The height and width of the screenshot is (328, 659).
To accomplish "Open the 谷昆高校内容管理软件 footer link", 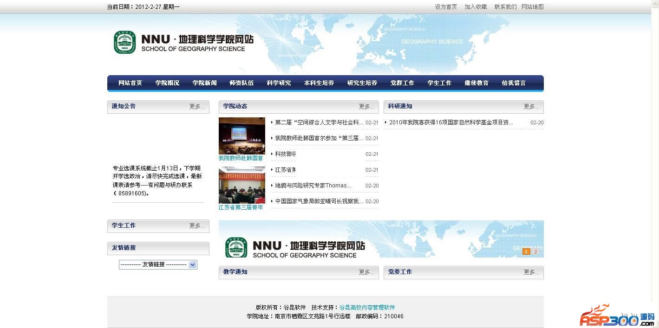I will click(x=367, y=307).
